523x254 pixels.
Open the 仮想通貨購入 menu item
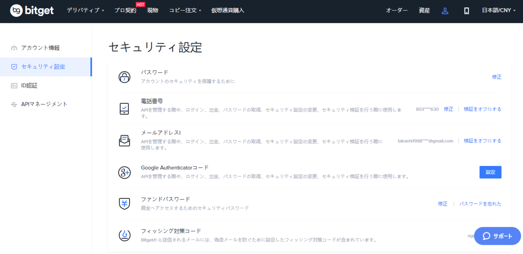point(228,10)
